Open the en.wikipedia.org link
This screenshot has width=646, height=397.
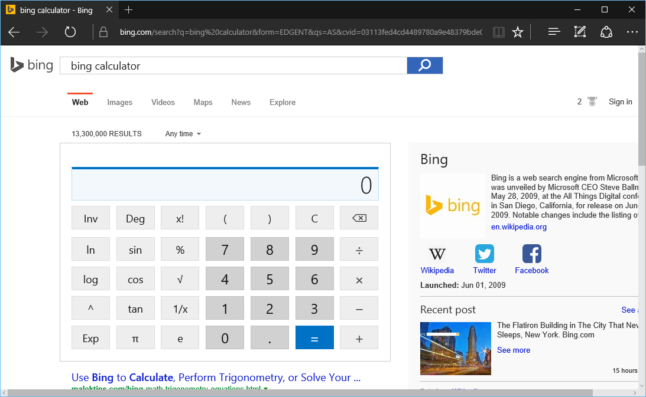coord(519,227)
